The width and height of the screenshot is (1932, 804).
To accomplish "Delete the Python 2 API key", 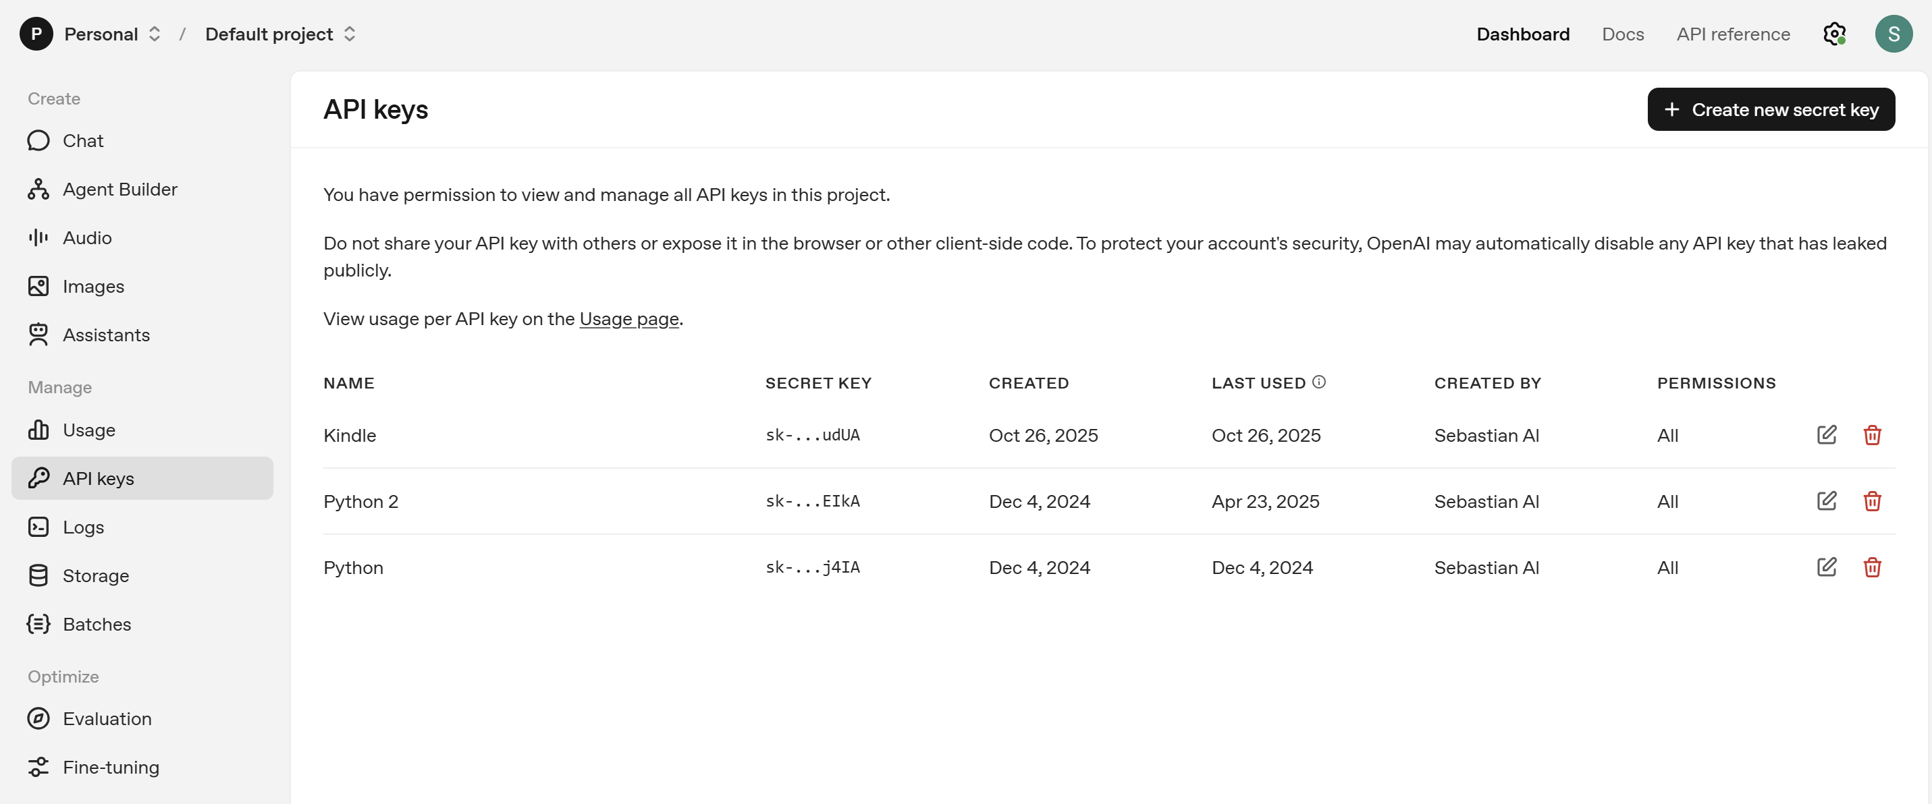I will tap(1872, 500).
